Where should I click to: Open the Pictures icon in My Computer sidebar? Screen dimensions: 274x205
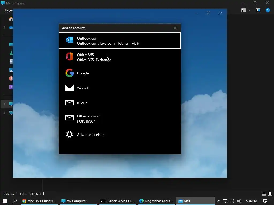click(x=11, y=70)
